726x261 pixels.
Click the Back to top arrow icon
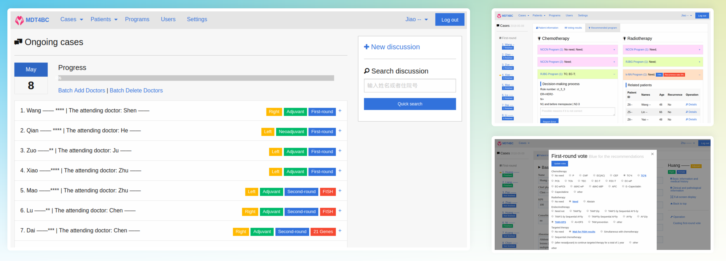[671, 204]
